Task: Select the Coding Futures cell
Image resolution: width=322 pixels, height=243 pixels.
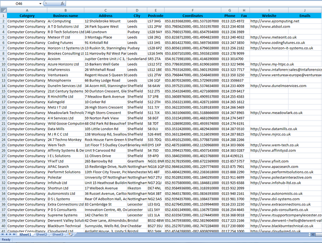Action: click(66, 43)
